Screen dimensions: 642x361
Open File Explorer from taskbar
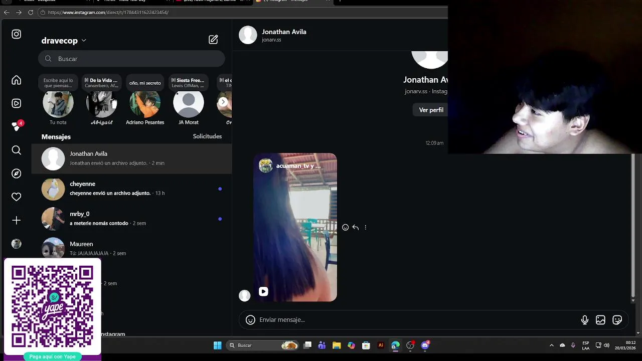[x=337, y=345]
